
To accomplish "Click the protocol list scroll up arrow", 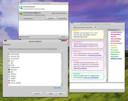I will click(62, 54).
